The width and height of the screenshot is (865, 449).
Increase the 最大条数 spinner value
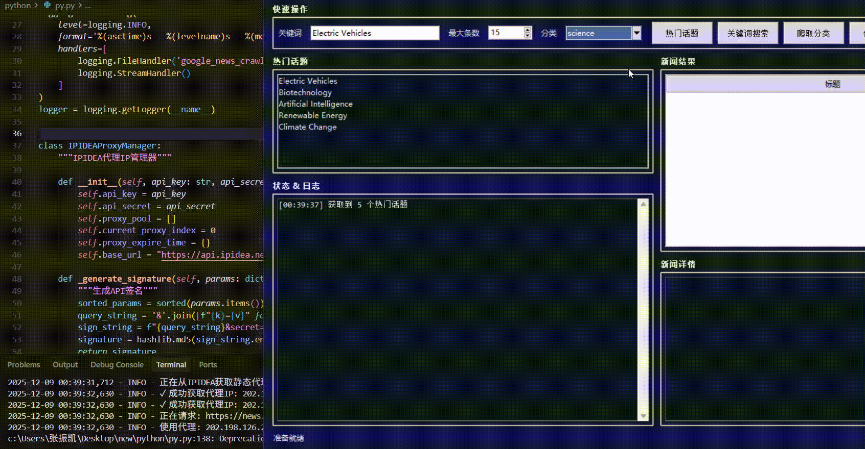coord(528,30)
